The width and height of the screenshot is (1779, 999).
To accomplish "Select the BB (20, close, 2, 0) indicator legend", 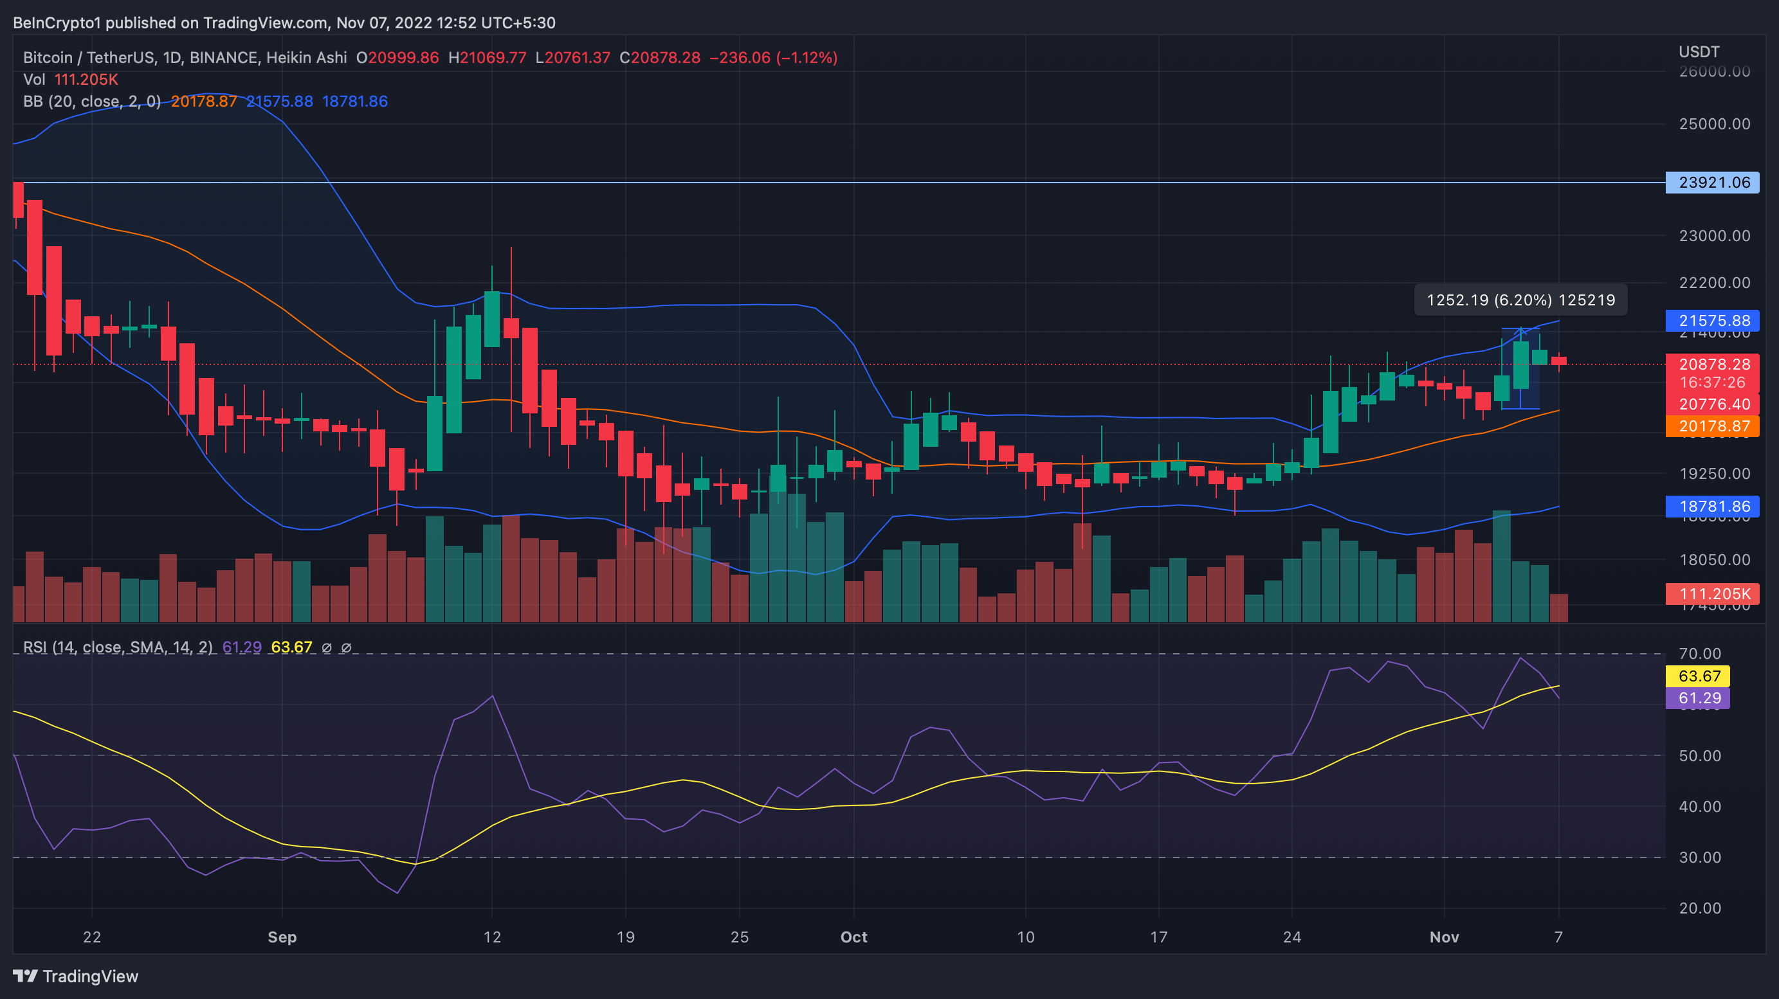I will [92, 102].
